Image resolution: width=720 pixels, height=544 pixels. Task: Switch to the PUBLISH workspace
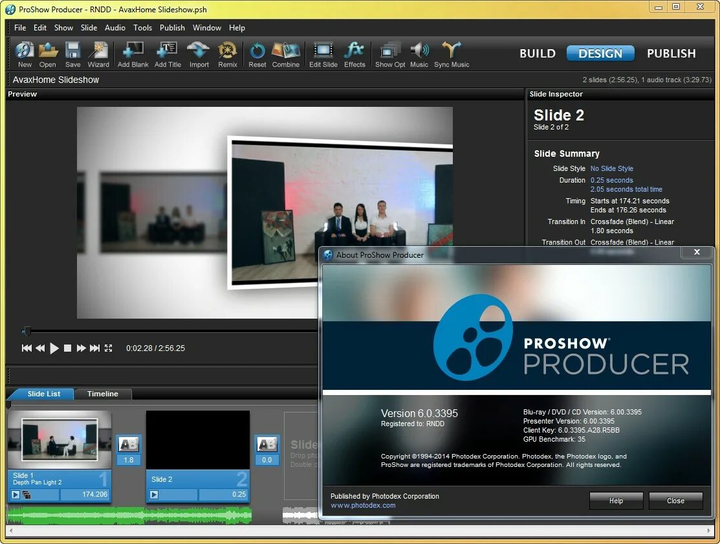671,53
